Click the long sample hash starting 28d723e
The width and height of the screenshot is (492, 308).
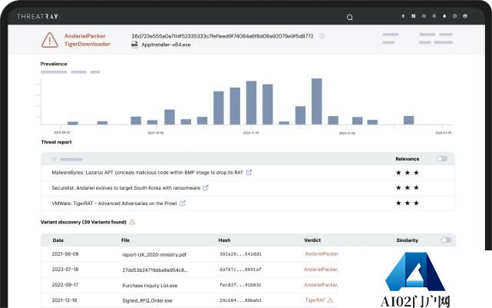pyautogui.click(x=223, y=36)
